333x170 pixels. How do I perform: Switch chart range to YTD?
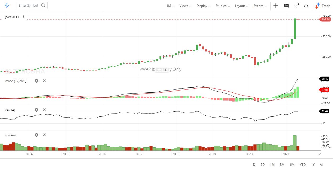pyautogui.click(x=302, y=164)
